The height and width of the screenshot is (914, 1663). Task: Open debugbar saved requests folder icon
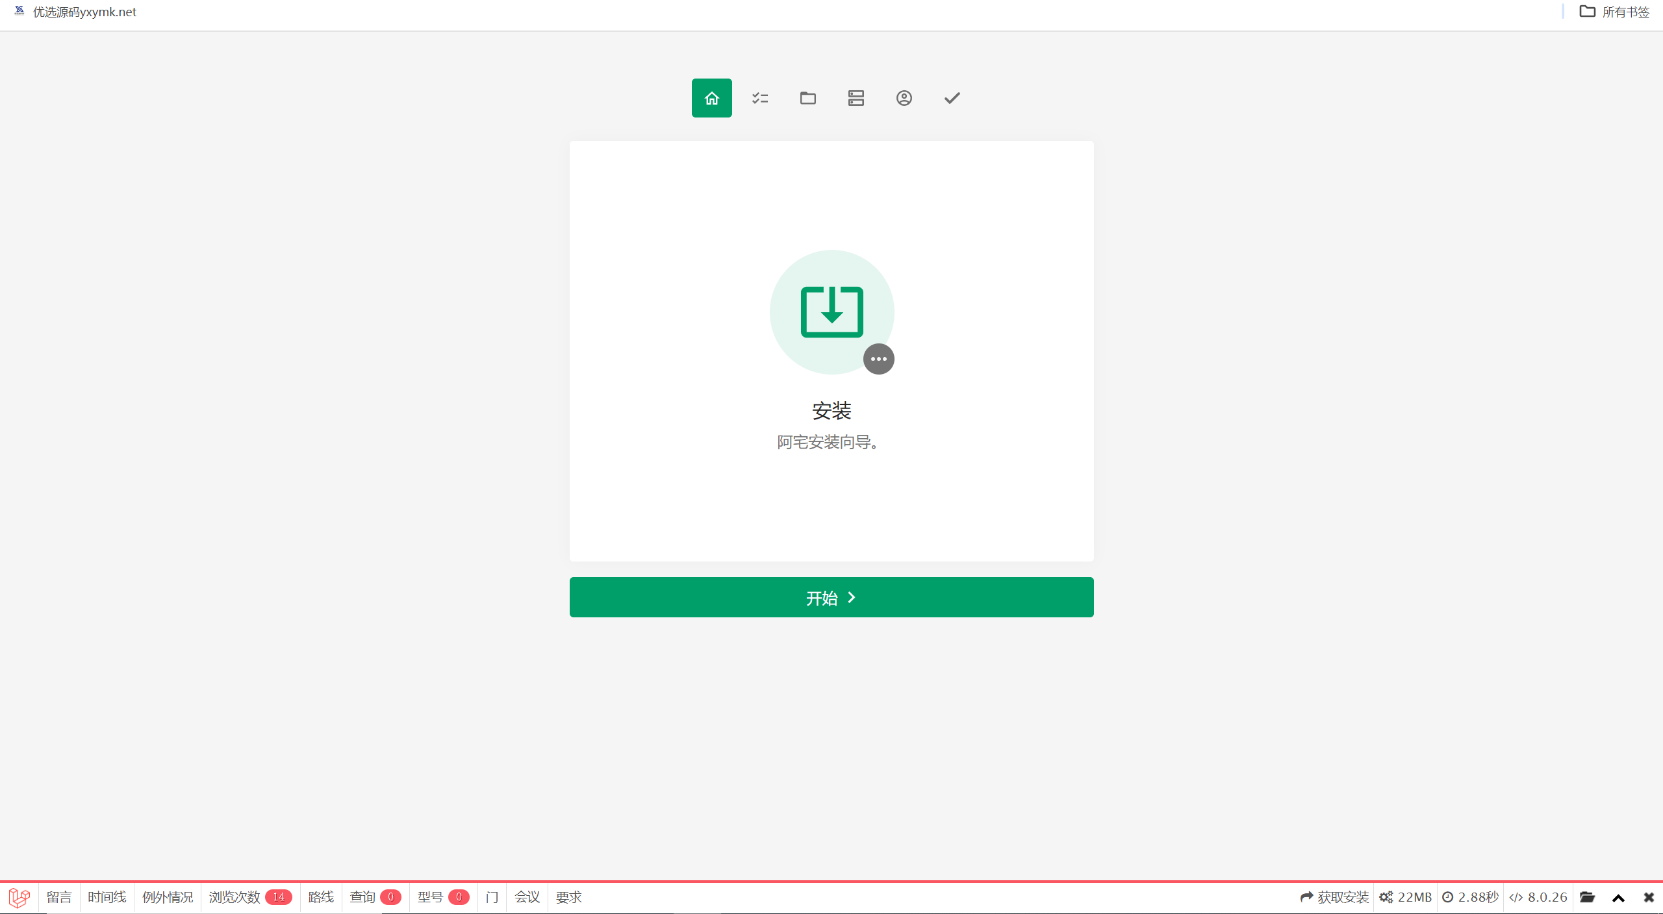pos(1587,897)
